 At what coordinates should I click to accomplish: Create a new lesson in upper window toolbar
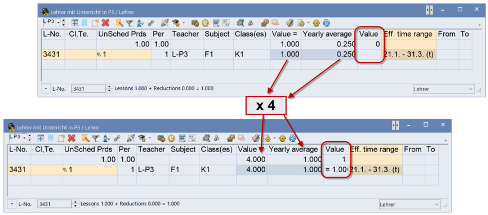tap(95, 23)
